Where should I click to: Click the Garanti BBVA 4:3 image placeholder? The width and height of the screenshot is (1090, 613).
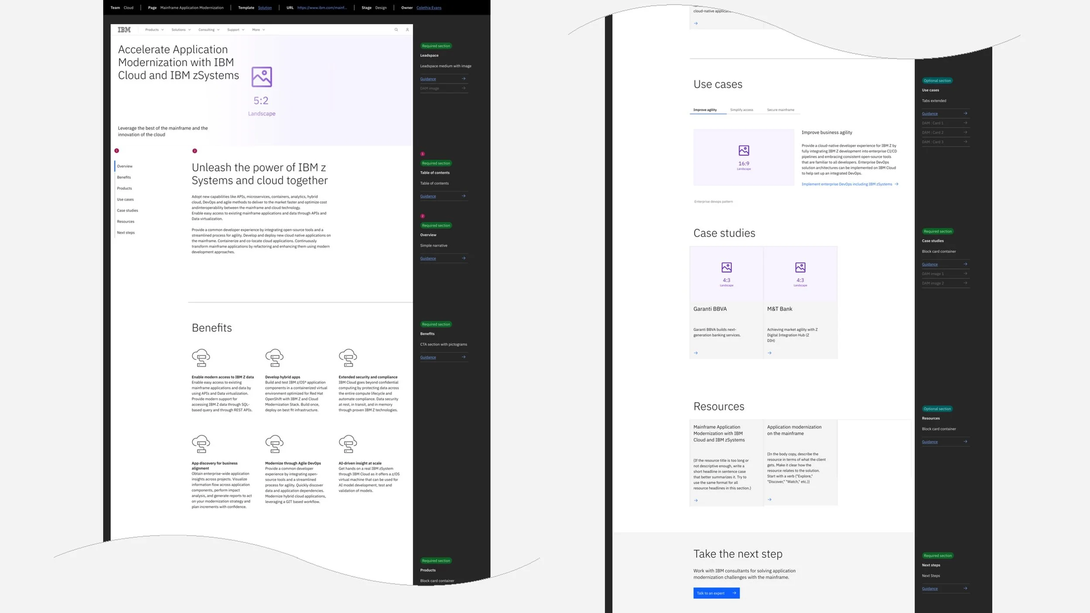726,274
